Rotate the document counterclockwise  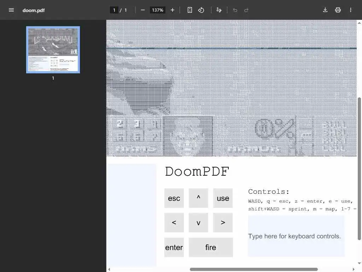[x=201, y=10]
